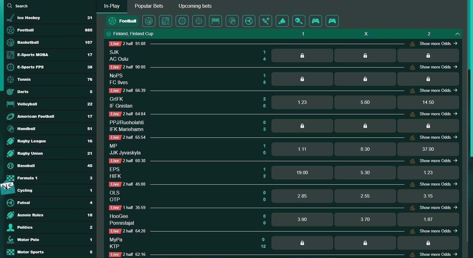Open American Football in the sidebar
This screenshot has width=473, height=258.
pos(50,117)
